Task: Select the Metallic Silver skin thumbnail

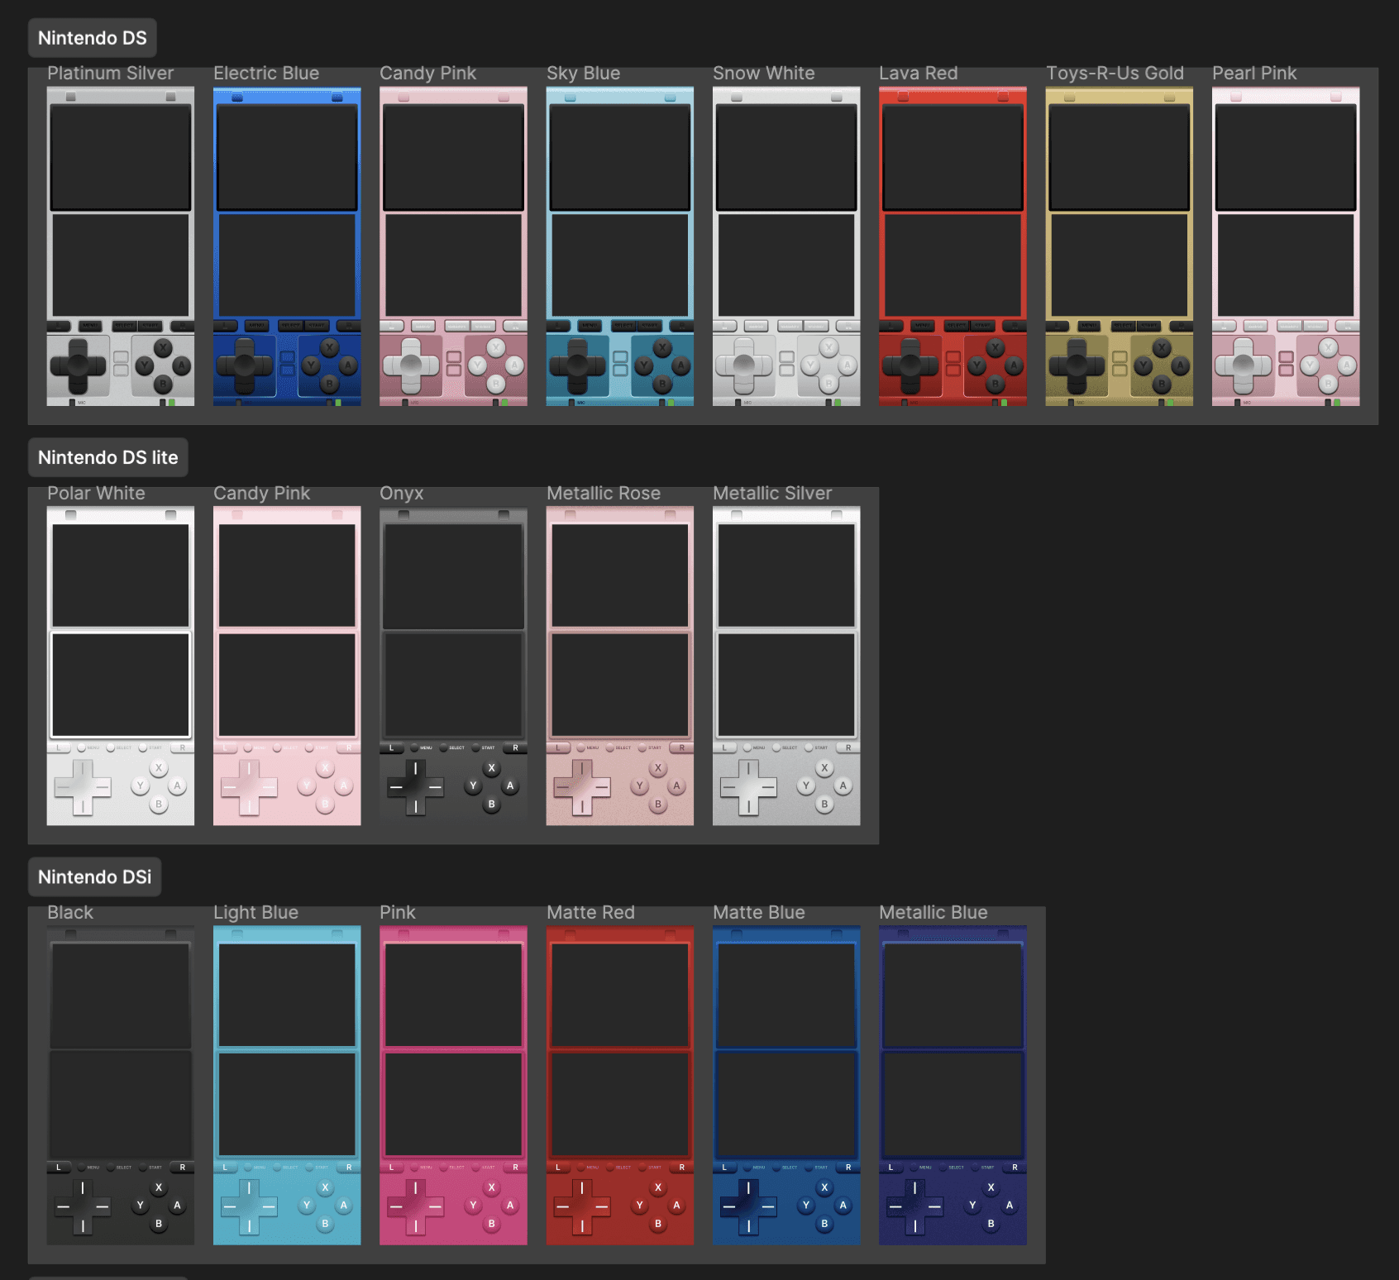Action: tap(786, 666)
